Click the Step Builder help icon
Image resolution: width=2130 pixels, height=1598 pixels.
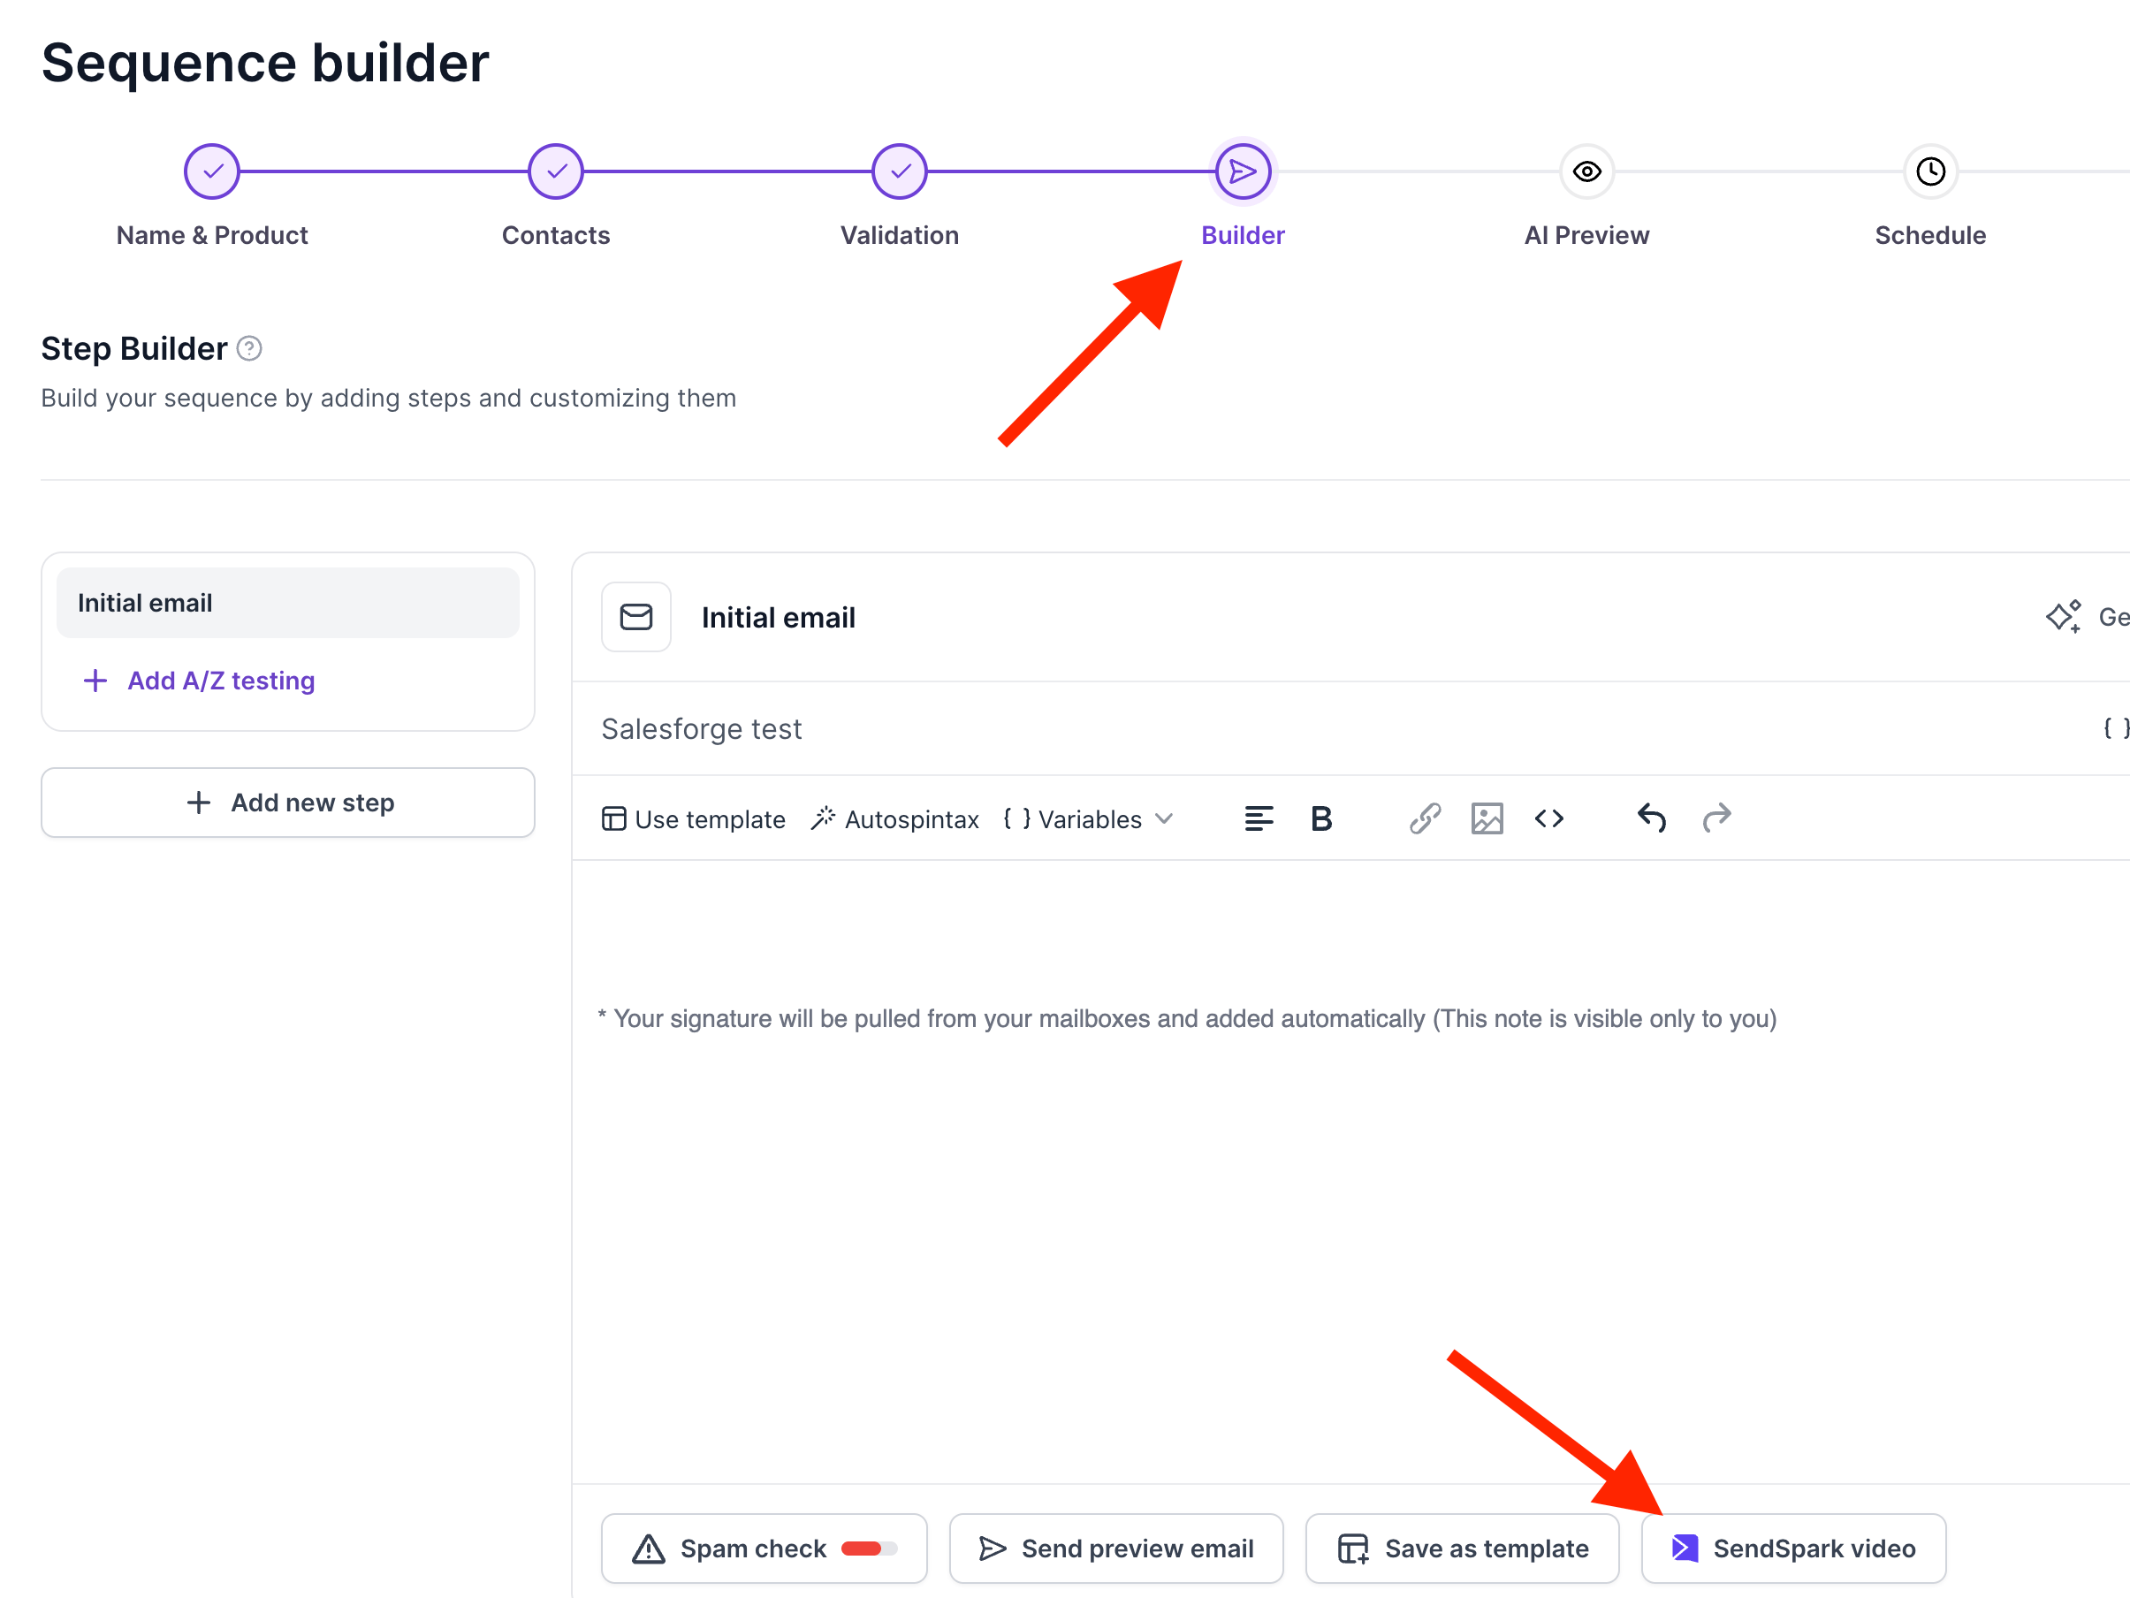click(249, 349)
